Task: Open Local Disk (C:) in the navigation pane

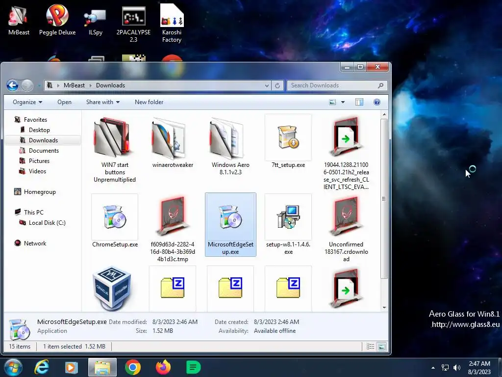Action: click(x=47, y=222)
